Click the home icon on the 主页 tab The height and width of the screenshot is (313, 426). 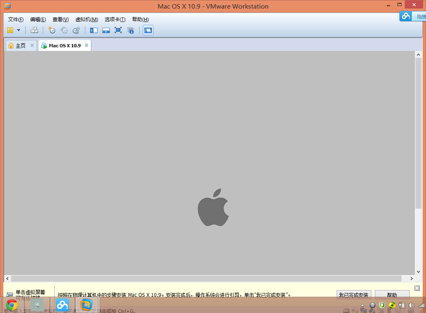pos(11,45)
